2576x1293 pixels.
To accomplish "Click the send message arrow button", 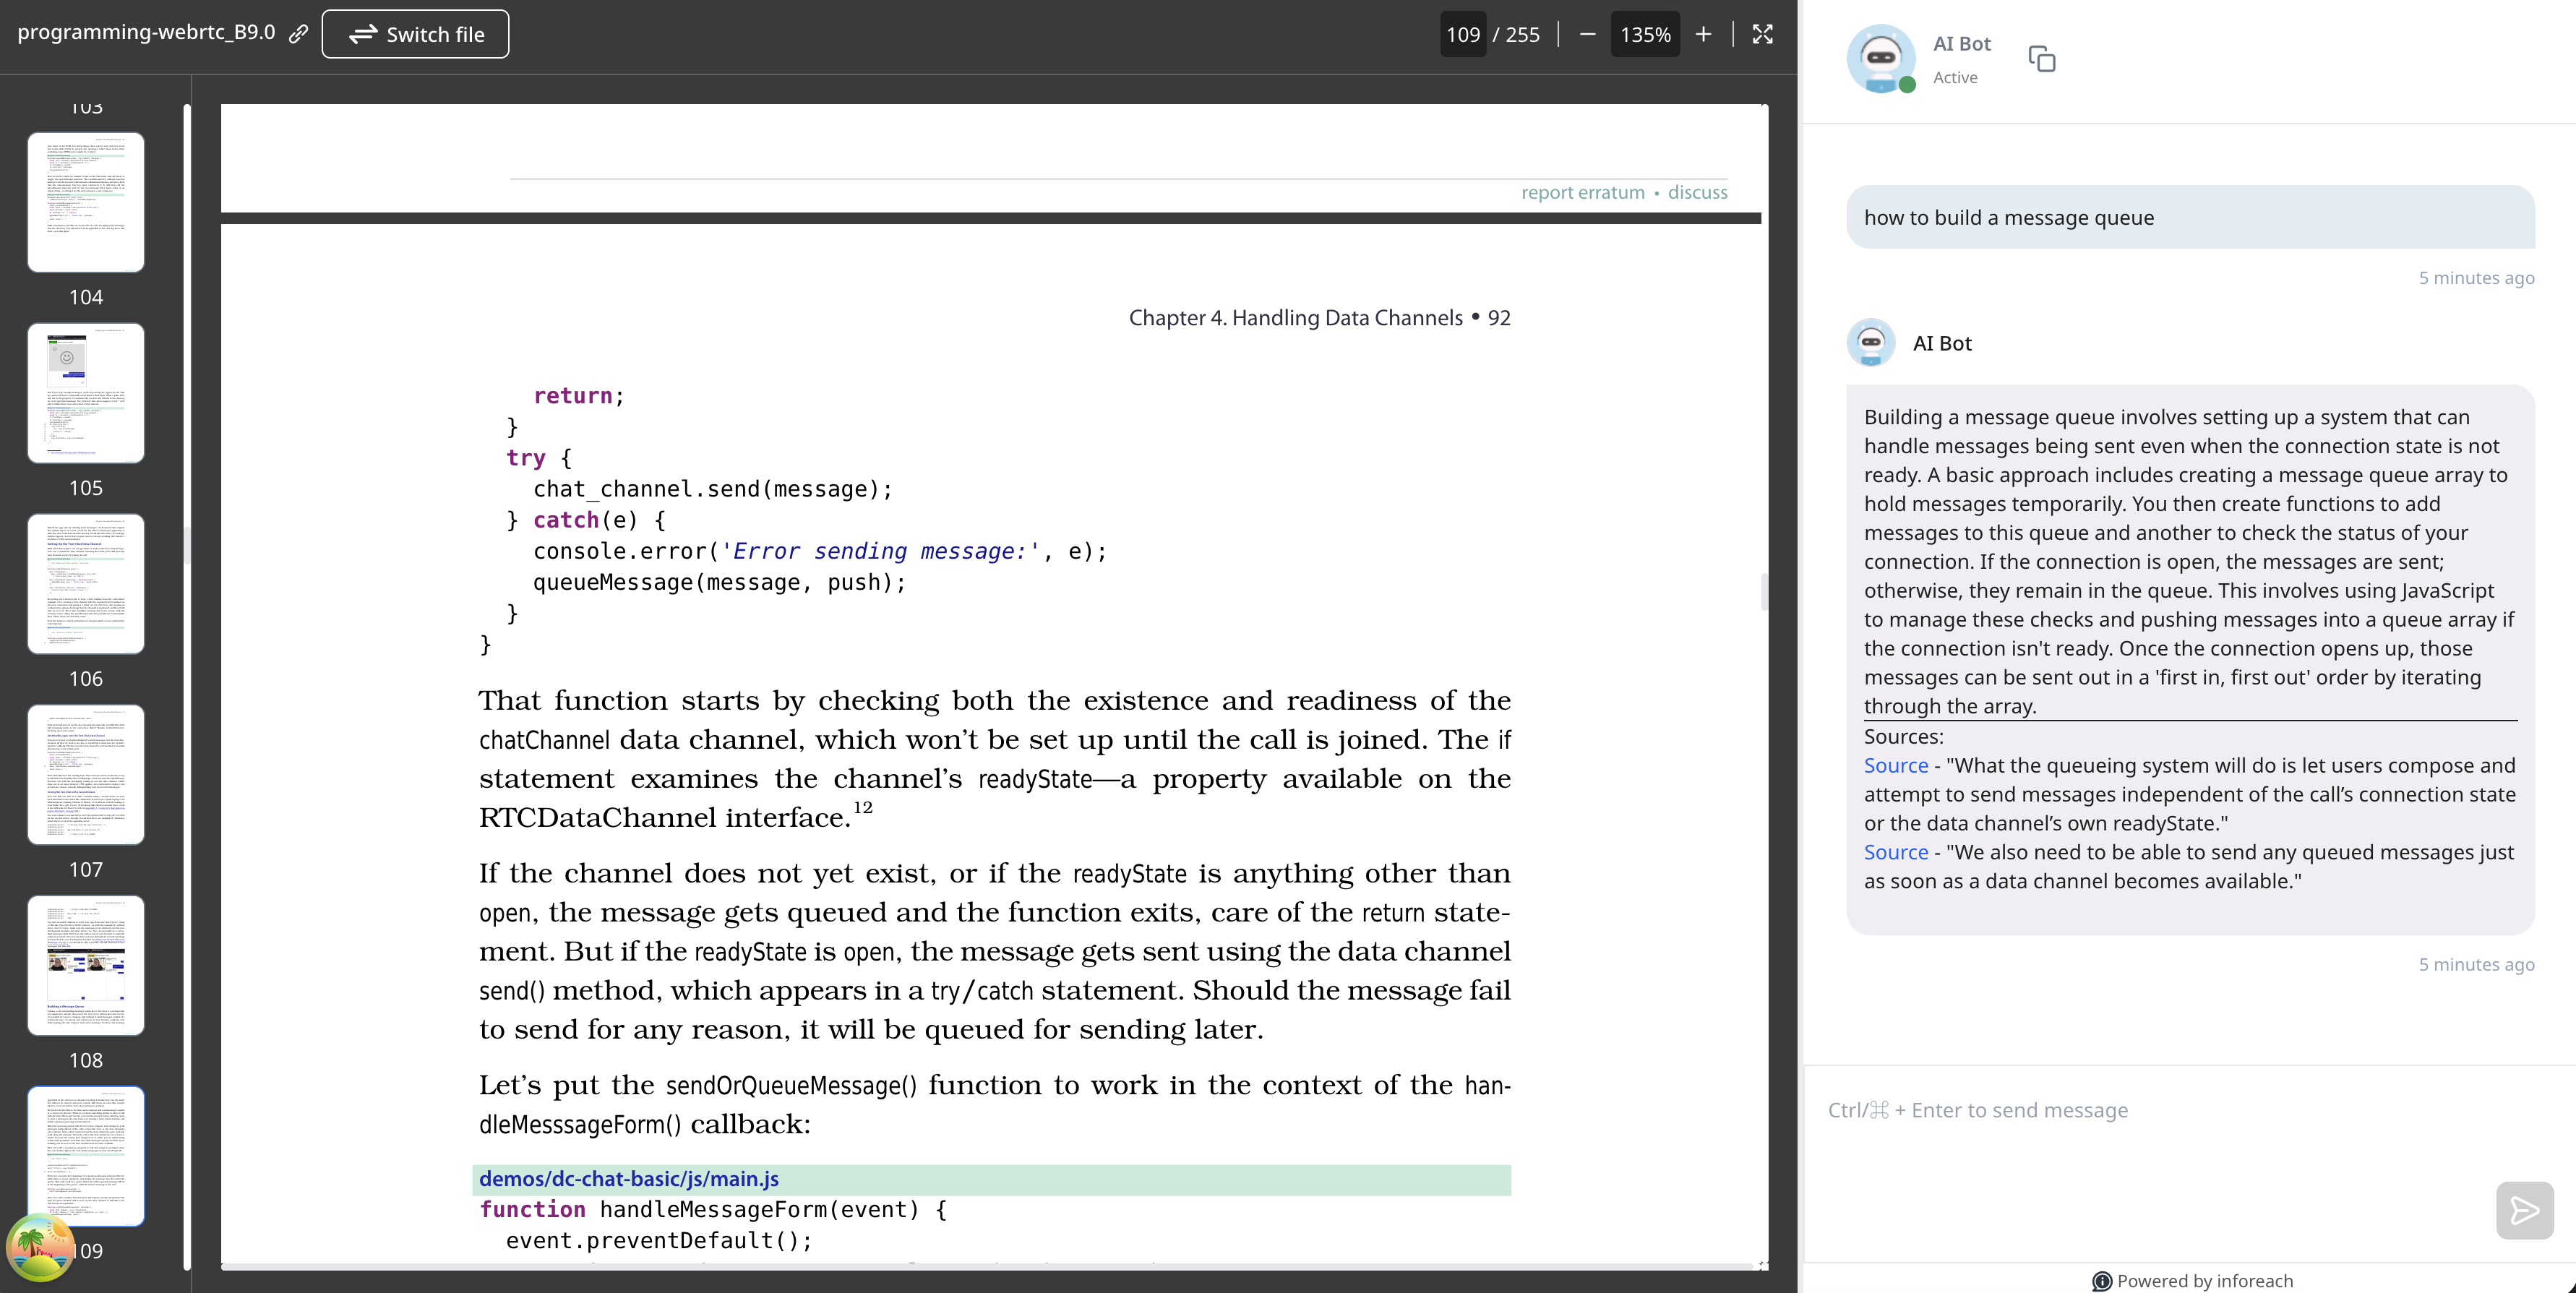I will (2524, 1211).
